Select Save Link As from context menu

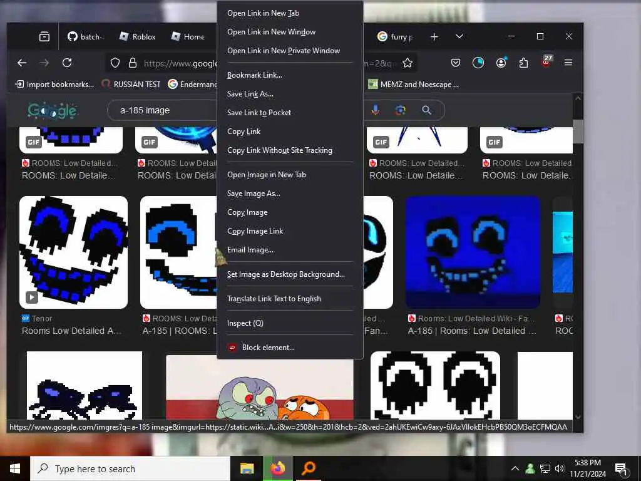point(290,94)
